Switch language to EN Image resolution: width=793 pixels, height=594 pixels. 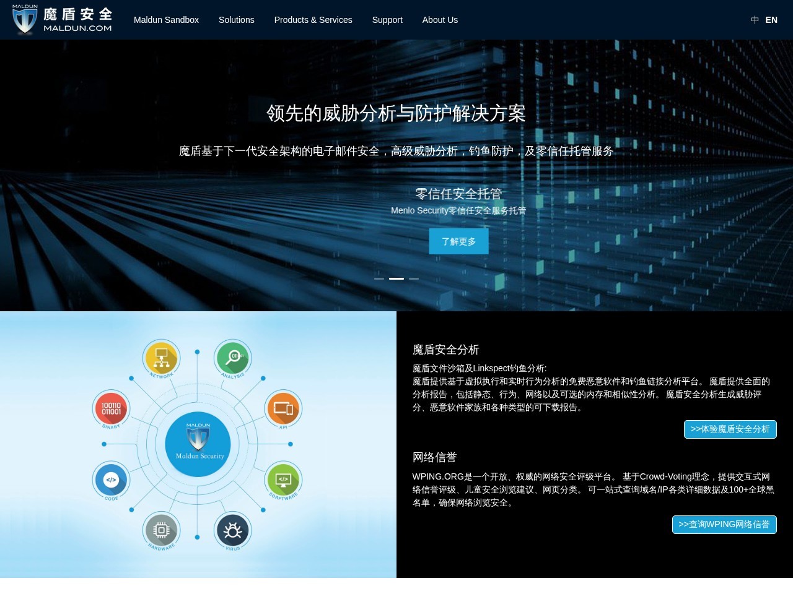[x=771, y=20]
